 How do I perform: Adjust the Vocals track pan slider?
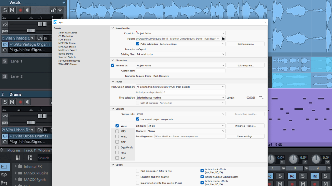tap(31, 31)
